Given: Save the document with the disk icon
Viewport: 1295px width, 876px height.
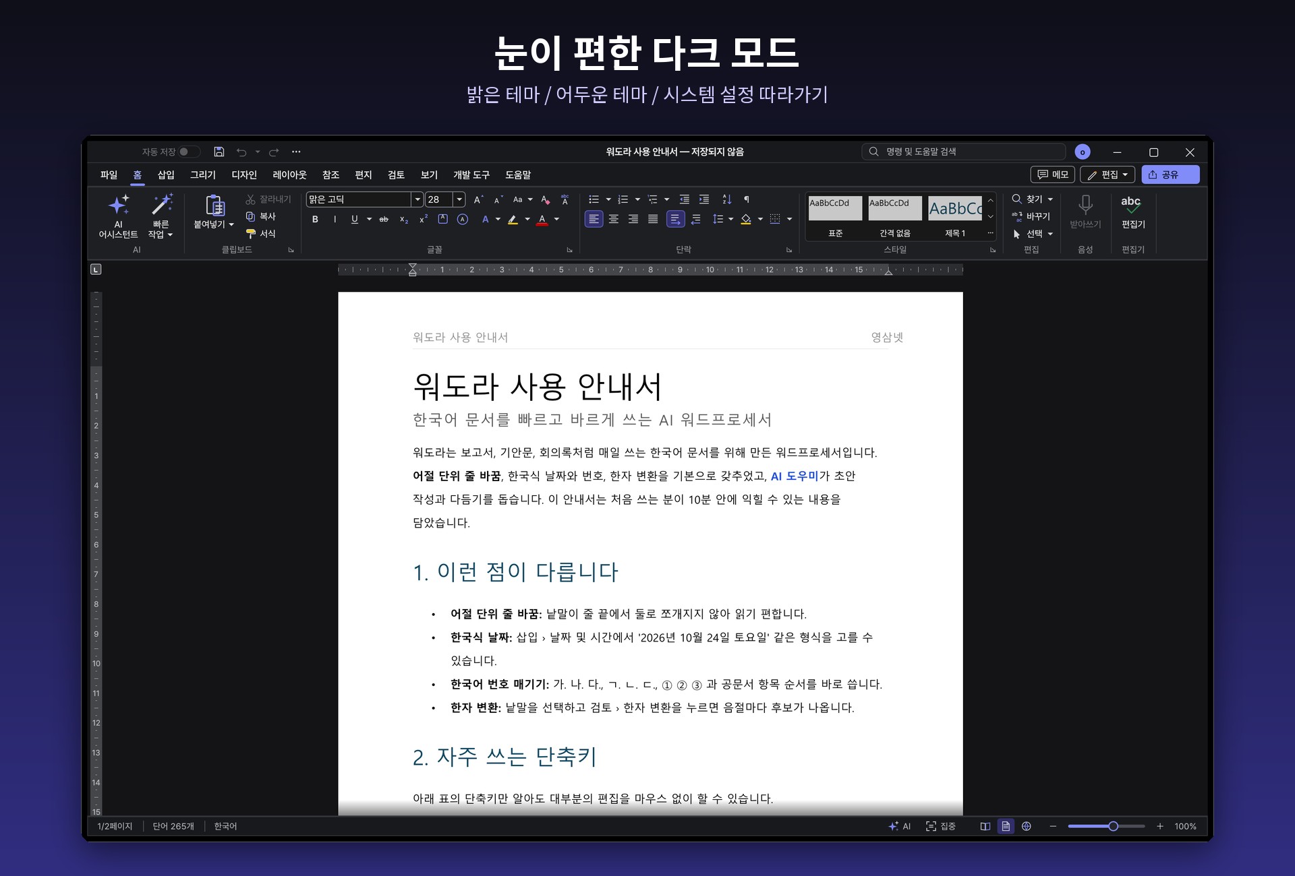Looking at the screenshot, I should pyautogui.click(x=219, y=152).
